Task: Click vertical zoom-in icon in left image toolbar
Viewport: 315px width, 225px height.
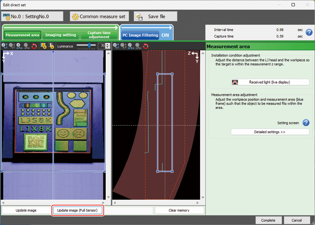Action: point(5,46)
